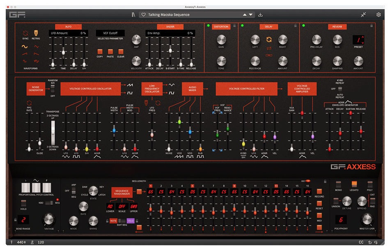Image resolution: width=390 pixels, height=251 pixels.
Task: Decrease the Reverb preset number
Action: pyautogui.click(x=362, y=43)
